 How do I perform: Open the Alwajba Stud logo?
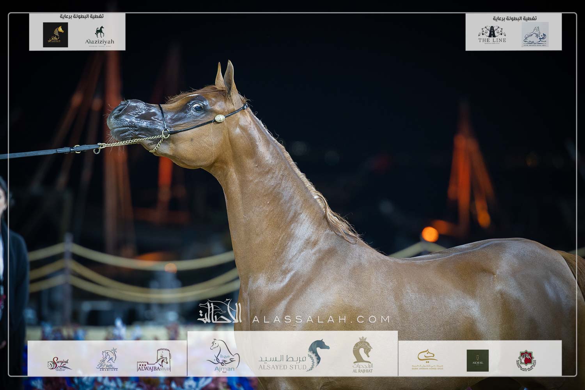pyautogui.click(x=154, y=360)
